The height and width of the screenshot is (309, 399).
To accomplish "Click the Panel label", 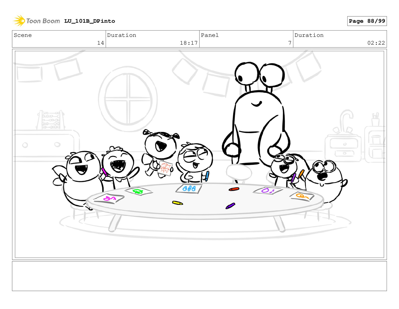I will click(210, 35).
